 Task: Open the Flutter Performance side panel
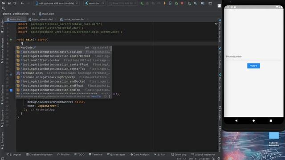tap(220, 87)
